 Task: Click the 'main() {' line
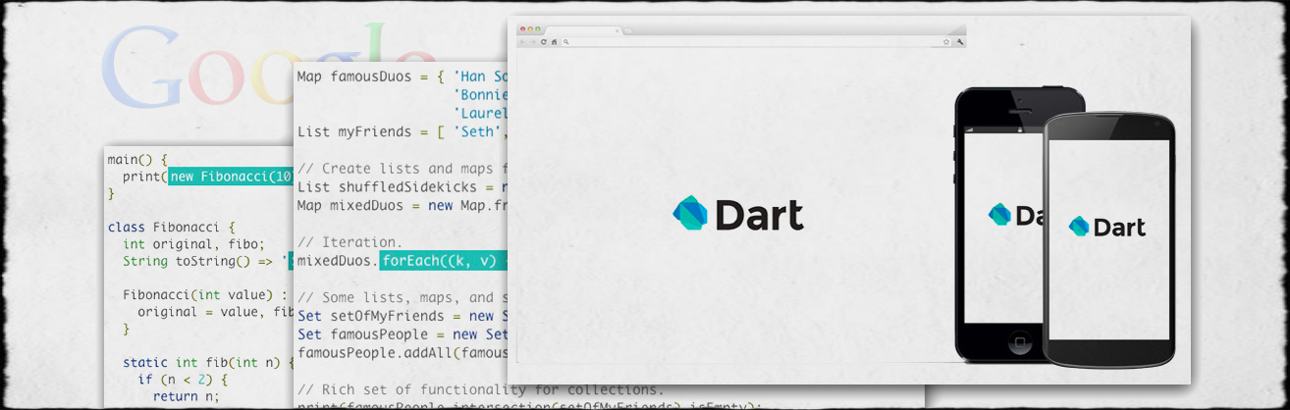coord(137,159)
